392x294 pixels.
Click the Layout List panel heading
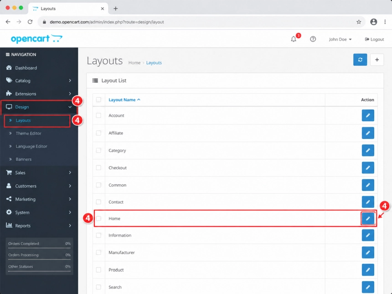click(114, 81)
